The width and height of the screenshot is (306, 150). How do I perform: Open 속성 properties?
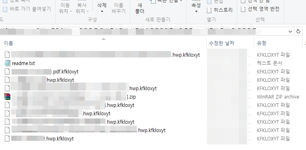196,6
